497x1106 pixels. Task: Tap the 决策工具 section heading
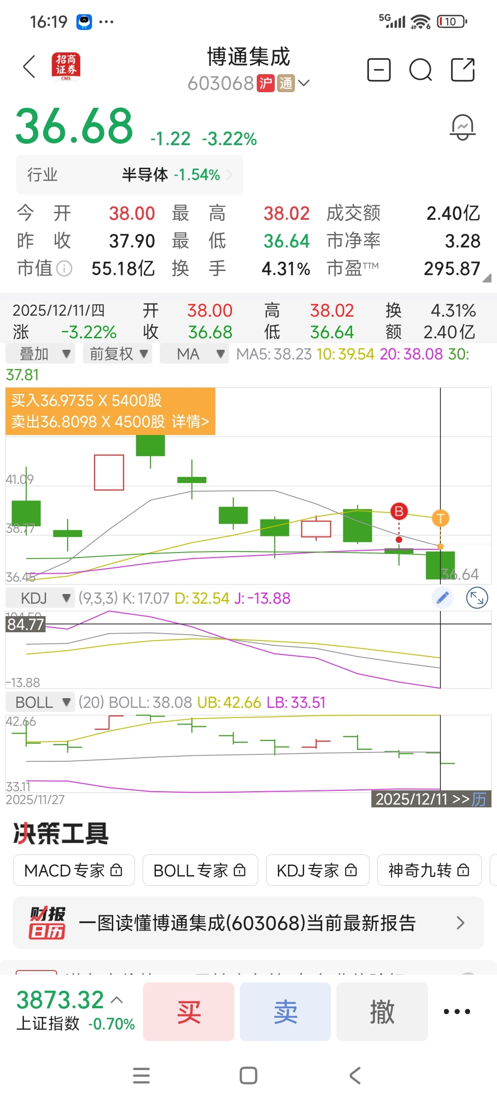61,833
